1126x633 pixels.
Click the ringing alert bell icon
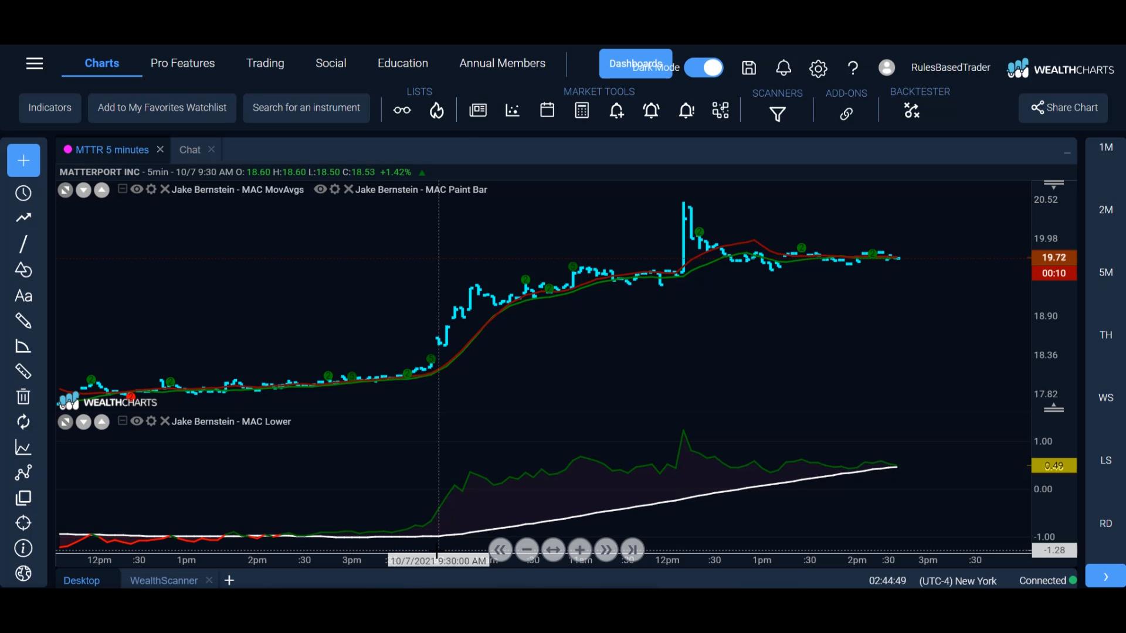click(651, 110)
